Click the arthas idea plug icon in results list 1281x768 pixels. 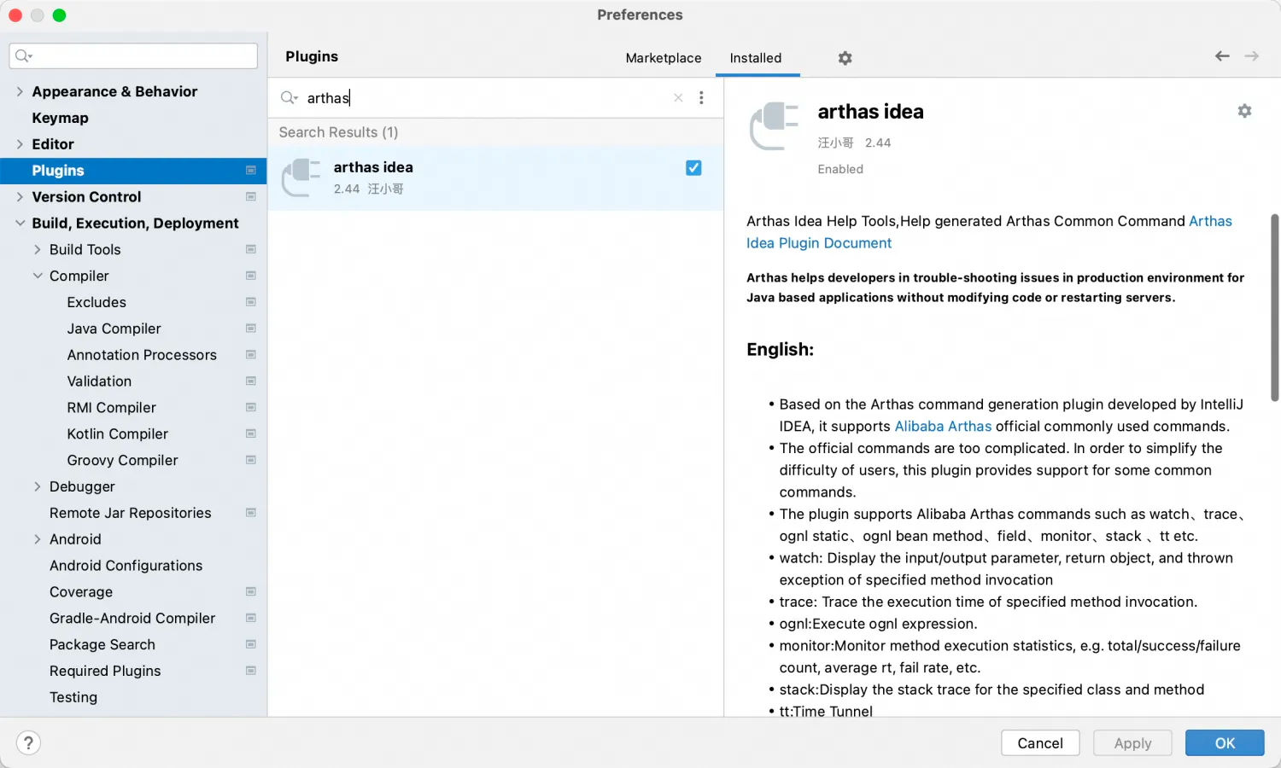pyautogui.click(x=301, y=177)
